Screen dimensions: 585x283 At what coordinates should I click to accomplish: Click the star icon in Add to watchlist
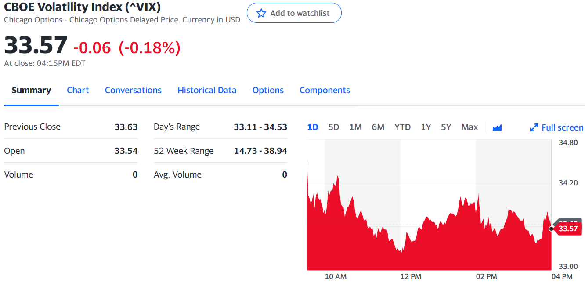(x=261, y=13)
